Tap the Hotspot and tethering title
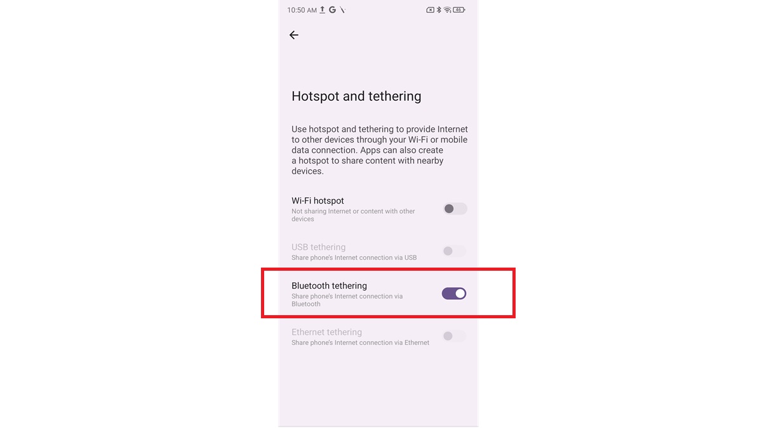762x428 pixels. [x=356, y=96]
